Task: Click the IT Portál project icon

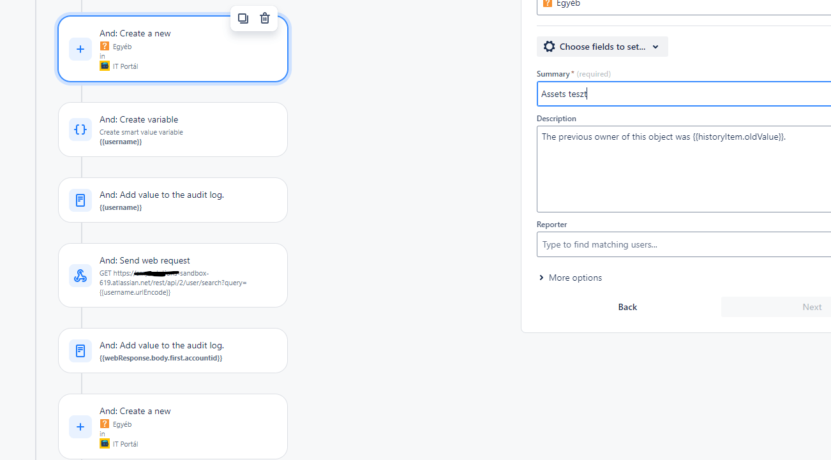Action: point(104,66)
